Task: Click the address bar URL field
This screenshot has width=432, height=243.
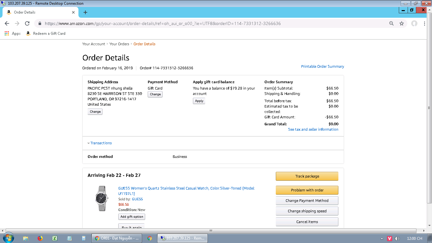Action: tap(190, 23)
